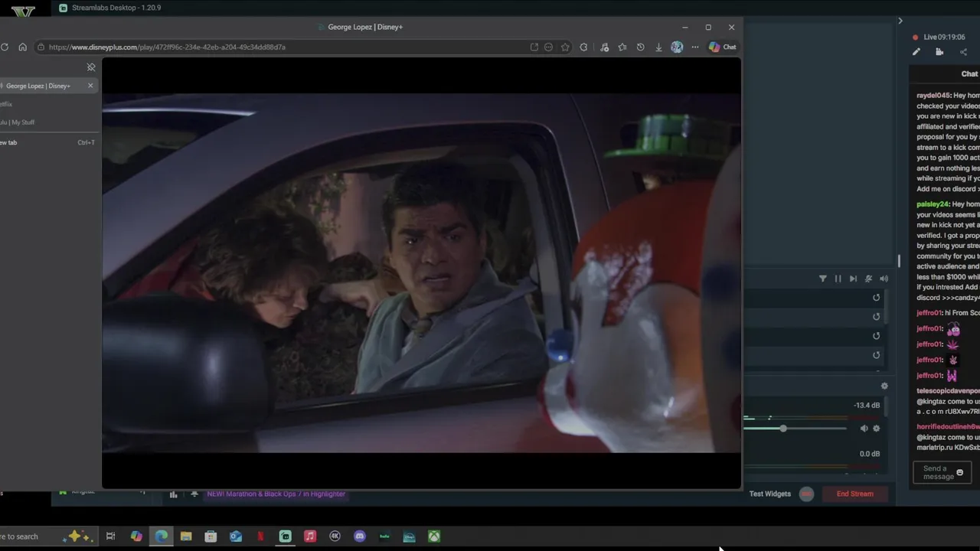Open browser three-dot settings menu

(695, 47)
